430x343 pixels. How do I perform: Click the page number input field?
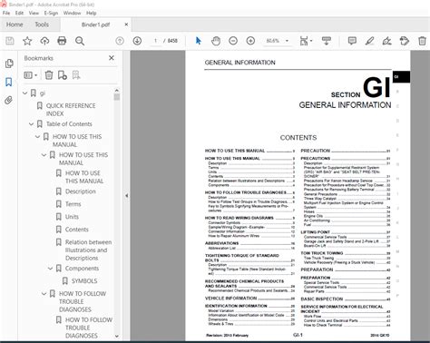tap(155, 41)
